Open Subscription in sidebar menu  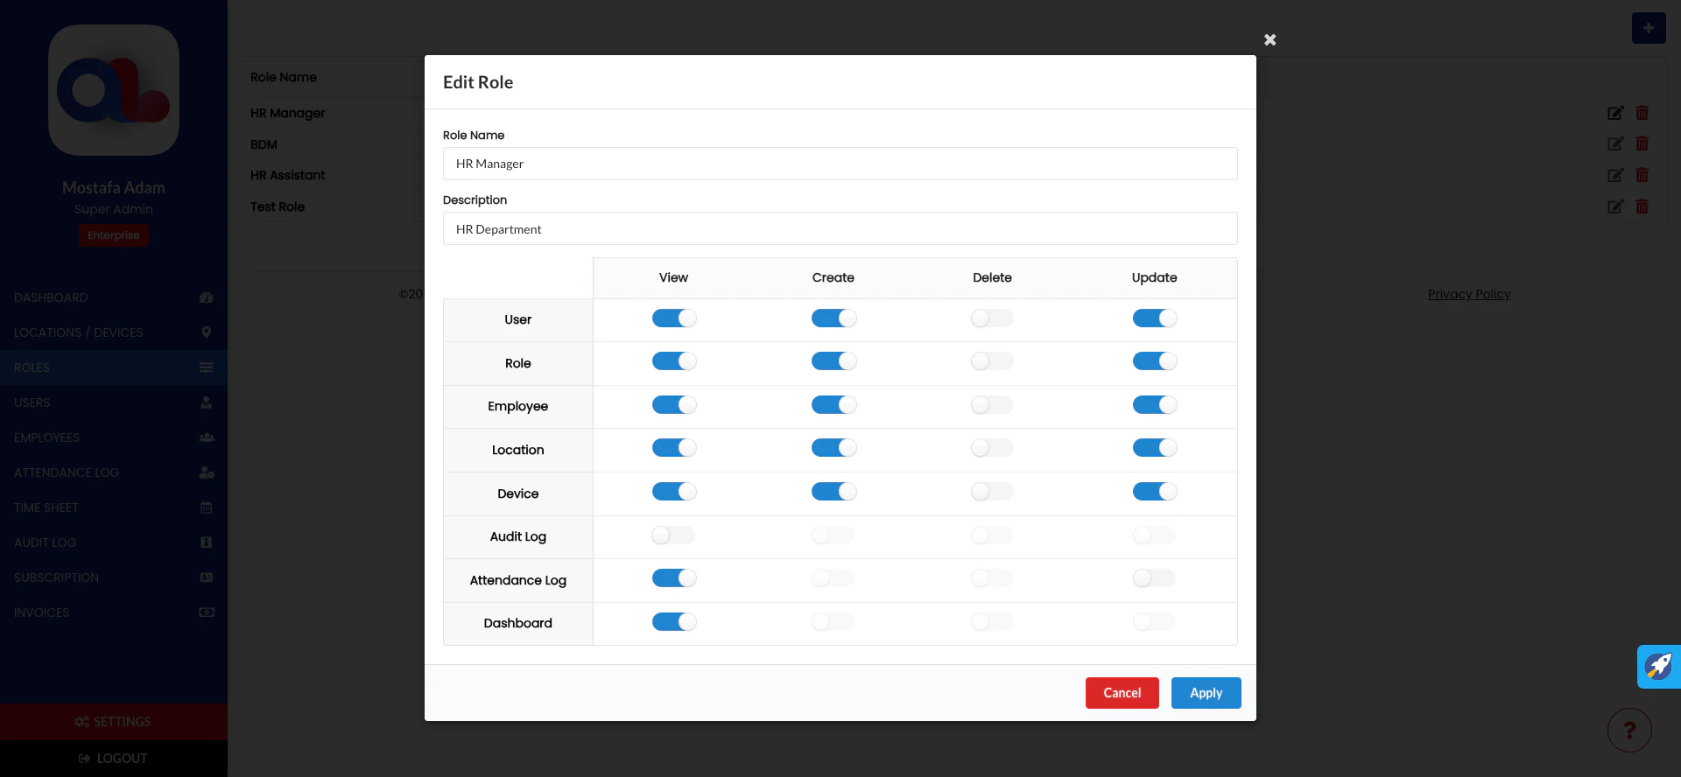point(114,577)
